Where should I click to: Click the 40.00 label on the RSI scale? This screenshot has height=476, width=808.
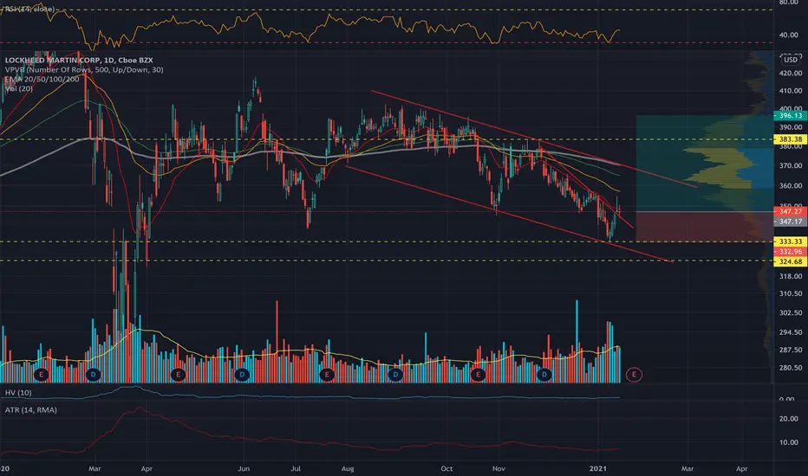coord(788,35)
